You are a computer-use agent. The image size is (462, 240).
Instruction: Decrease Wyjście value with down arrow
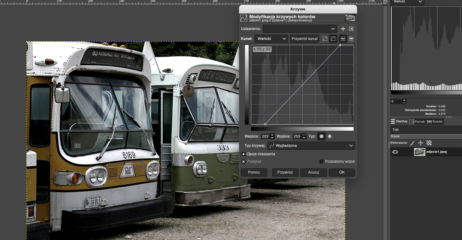point(304,138)
